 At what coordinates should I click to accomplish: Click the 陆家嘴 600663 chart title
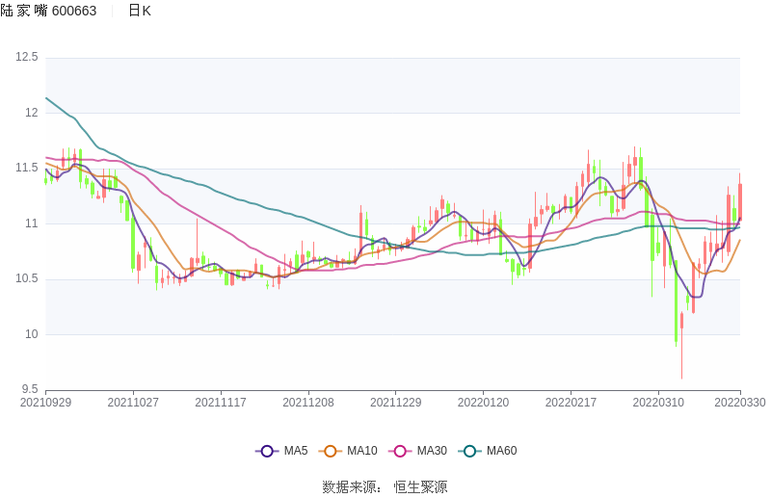pyautogui.click(x=48, y=11)
